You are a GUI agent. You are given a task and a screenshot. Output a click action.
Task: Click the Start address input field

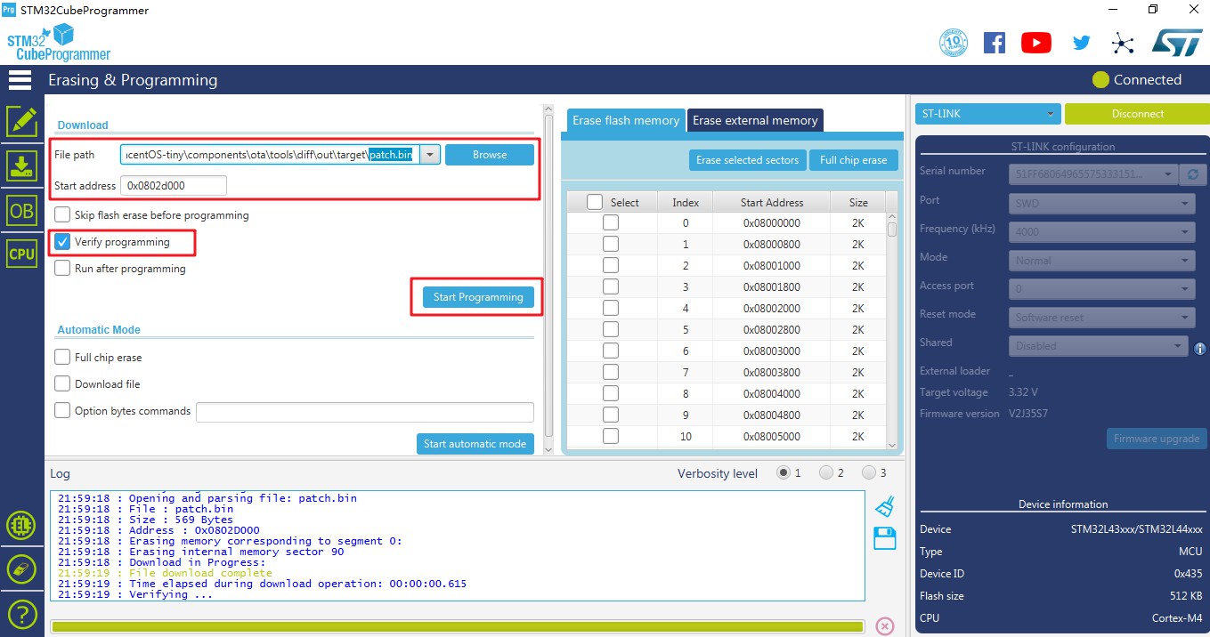[x=174, y=186]
